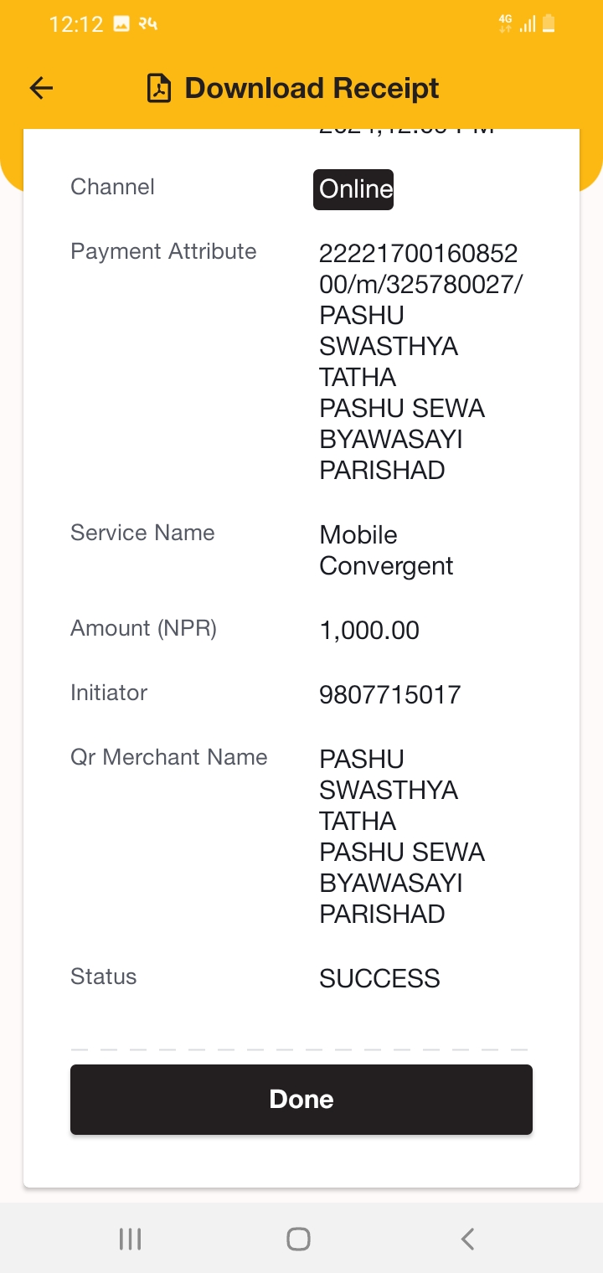Image resolution: width=603 pixels, height=1273 pixels.
Task: Click the Done button
Action: [x=301, y=1100]
